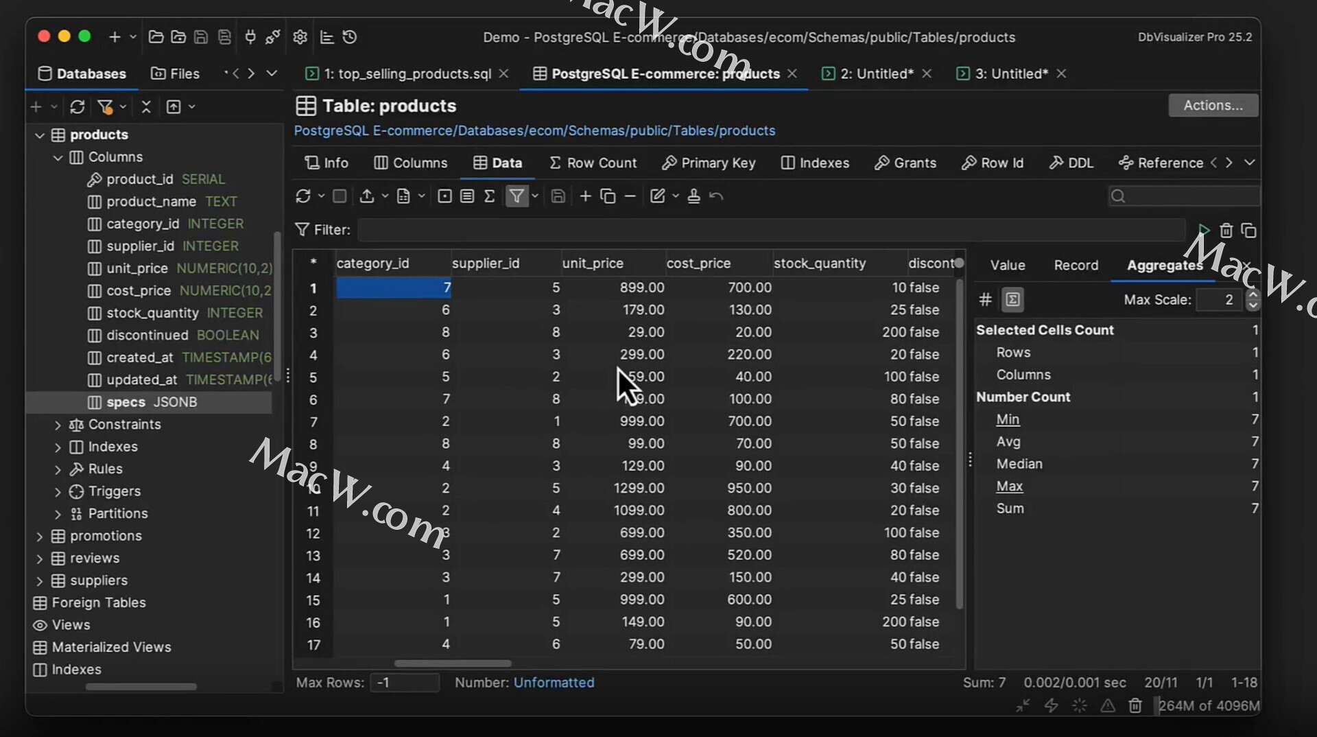Image resolution: width=1317 pixels, height=737 pixels.
Task: Toggle the Sigma aggregate button in Aggregates panel
Action: (1012, 300)
